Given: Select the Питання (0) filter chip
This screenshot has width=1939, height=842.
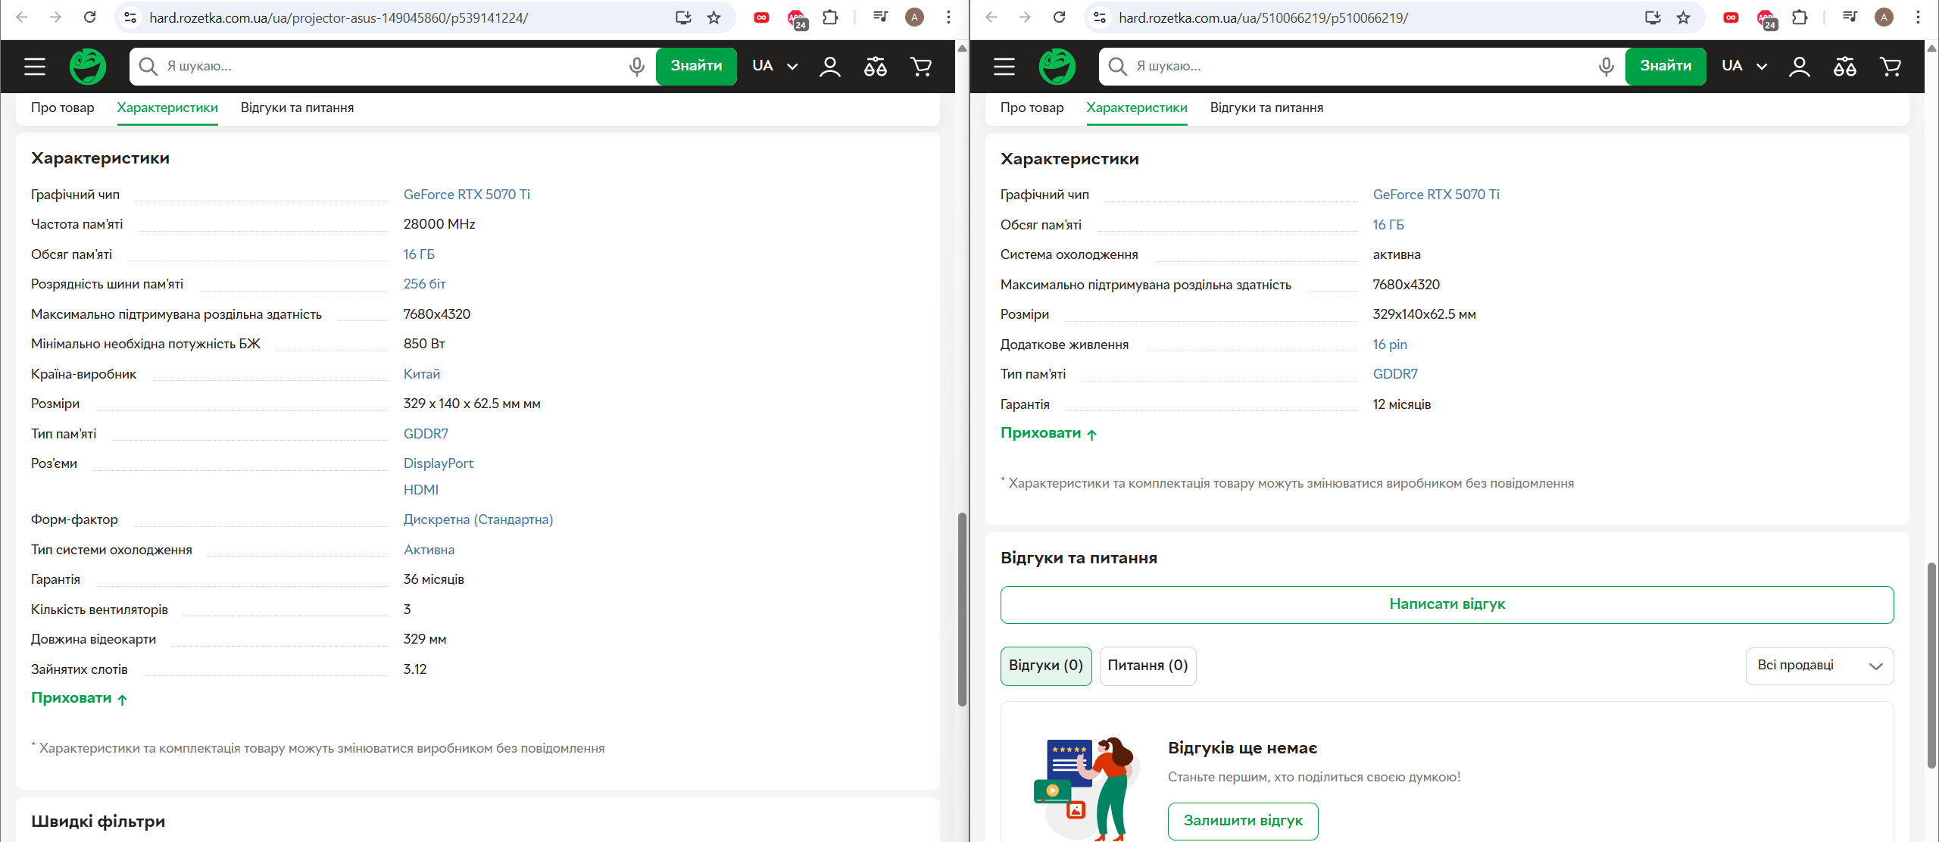Looking at the screenshot, I should (x=1147, y=666).
